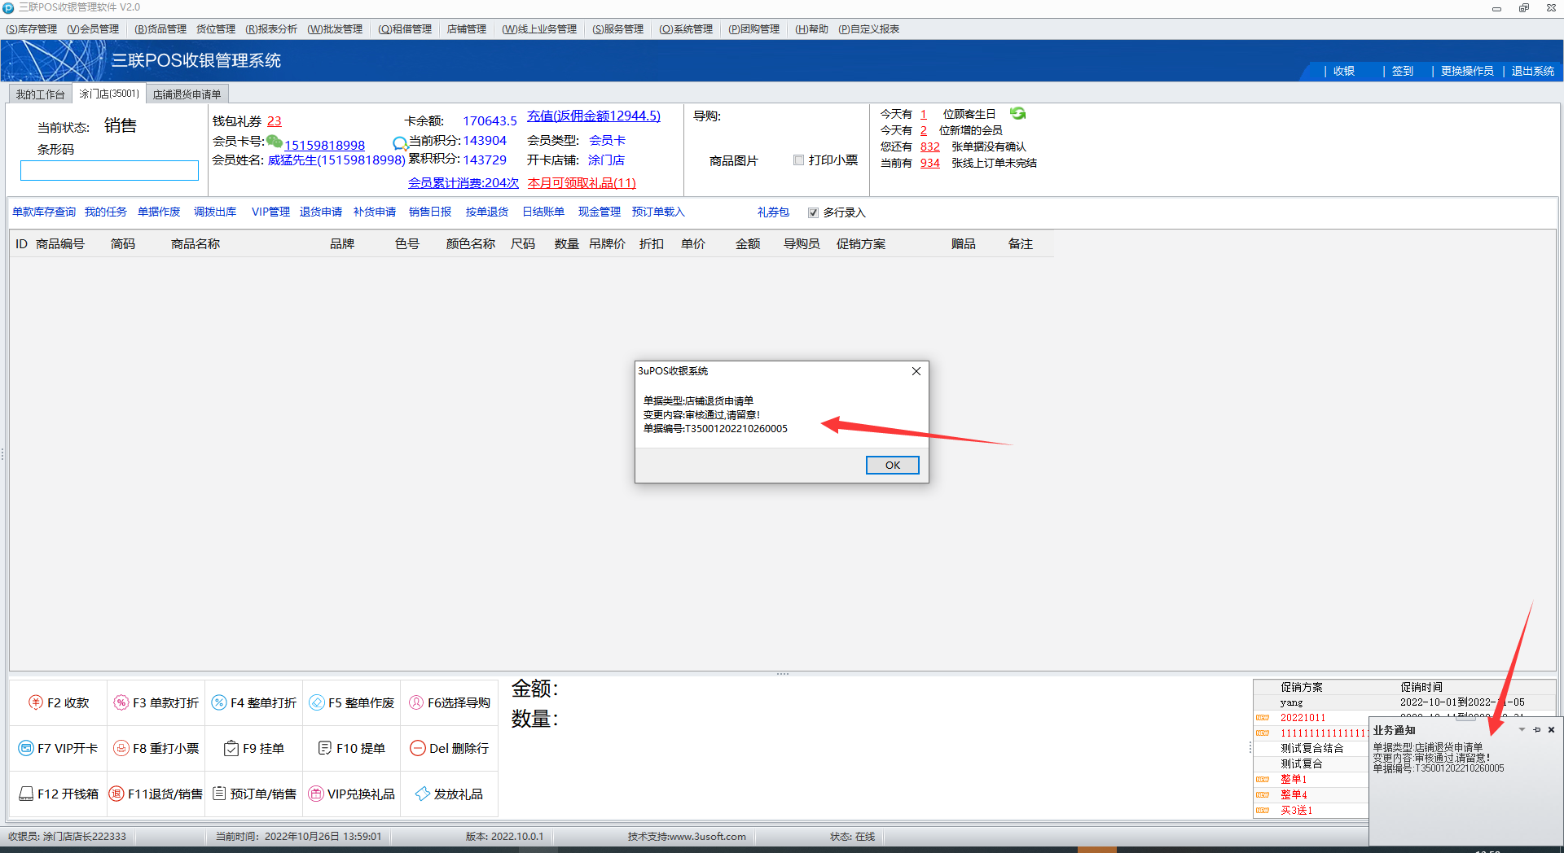This screenshot has height=853, width=1564.
Task: Select the 测试复合结合 promotion row
Action: tap(1311, 749)
